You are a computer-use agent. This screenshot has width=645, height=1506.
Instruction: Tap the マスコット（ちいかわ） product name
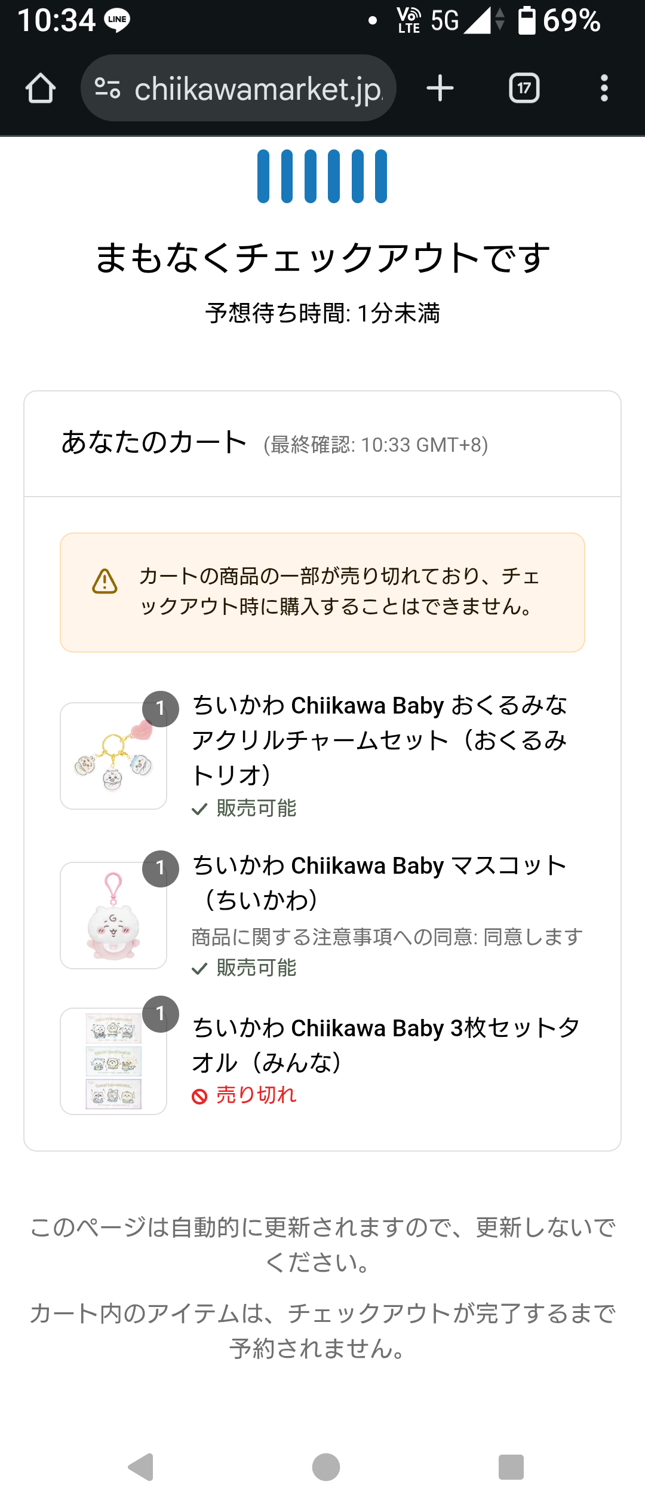point(379,882)
